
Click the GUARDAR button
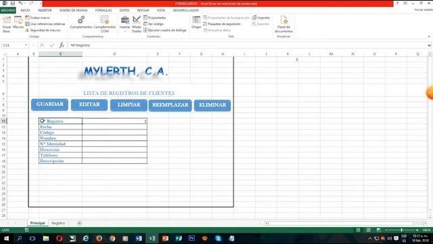(x=49, y=104)
